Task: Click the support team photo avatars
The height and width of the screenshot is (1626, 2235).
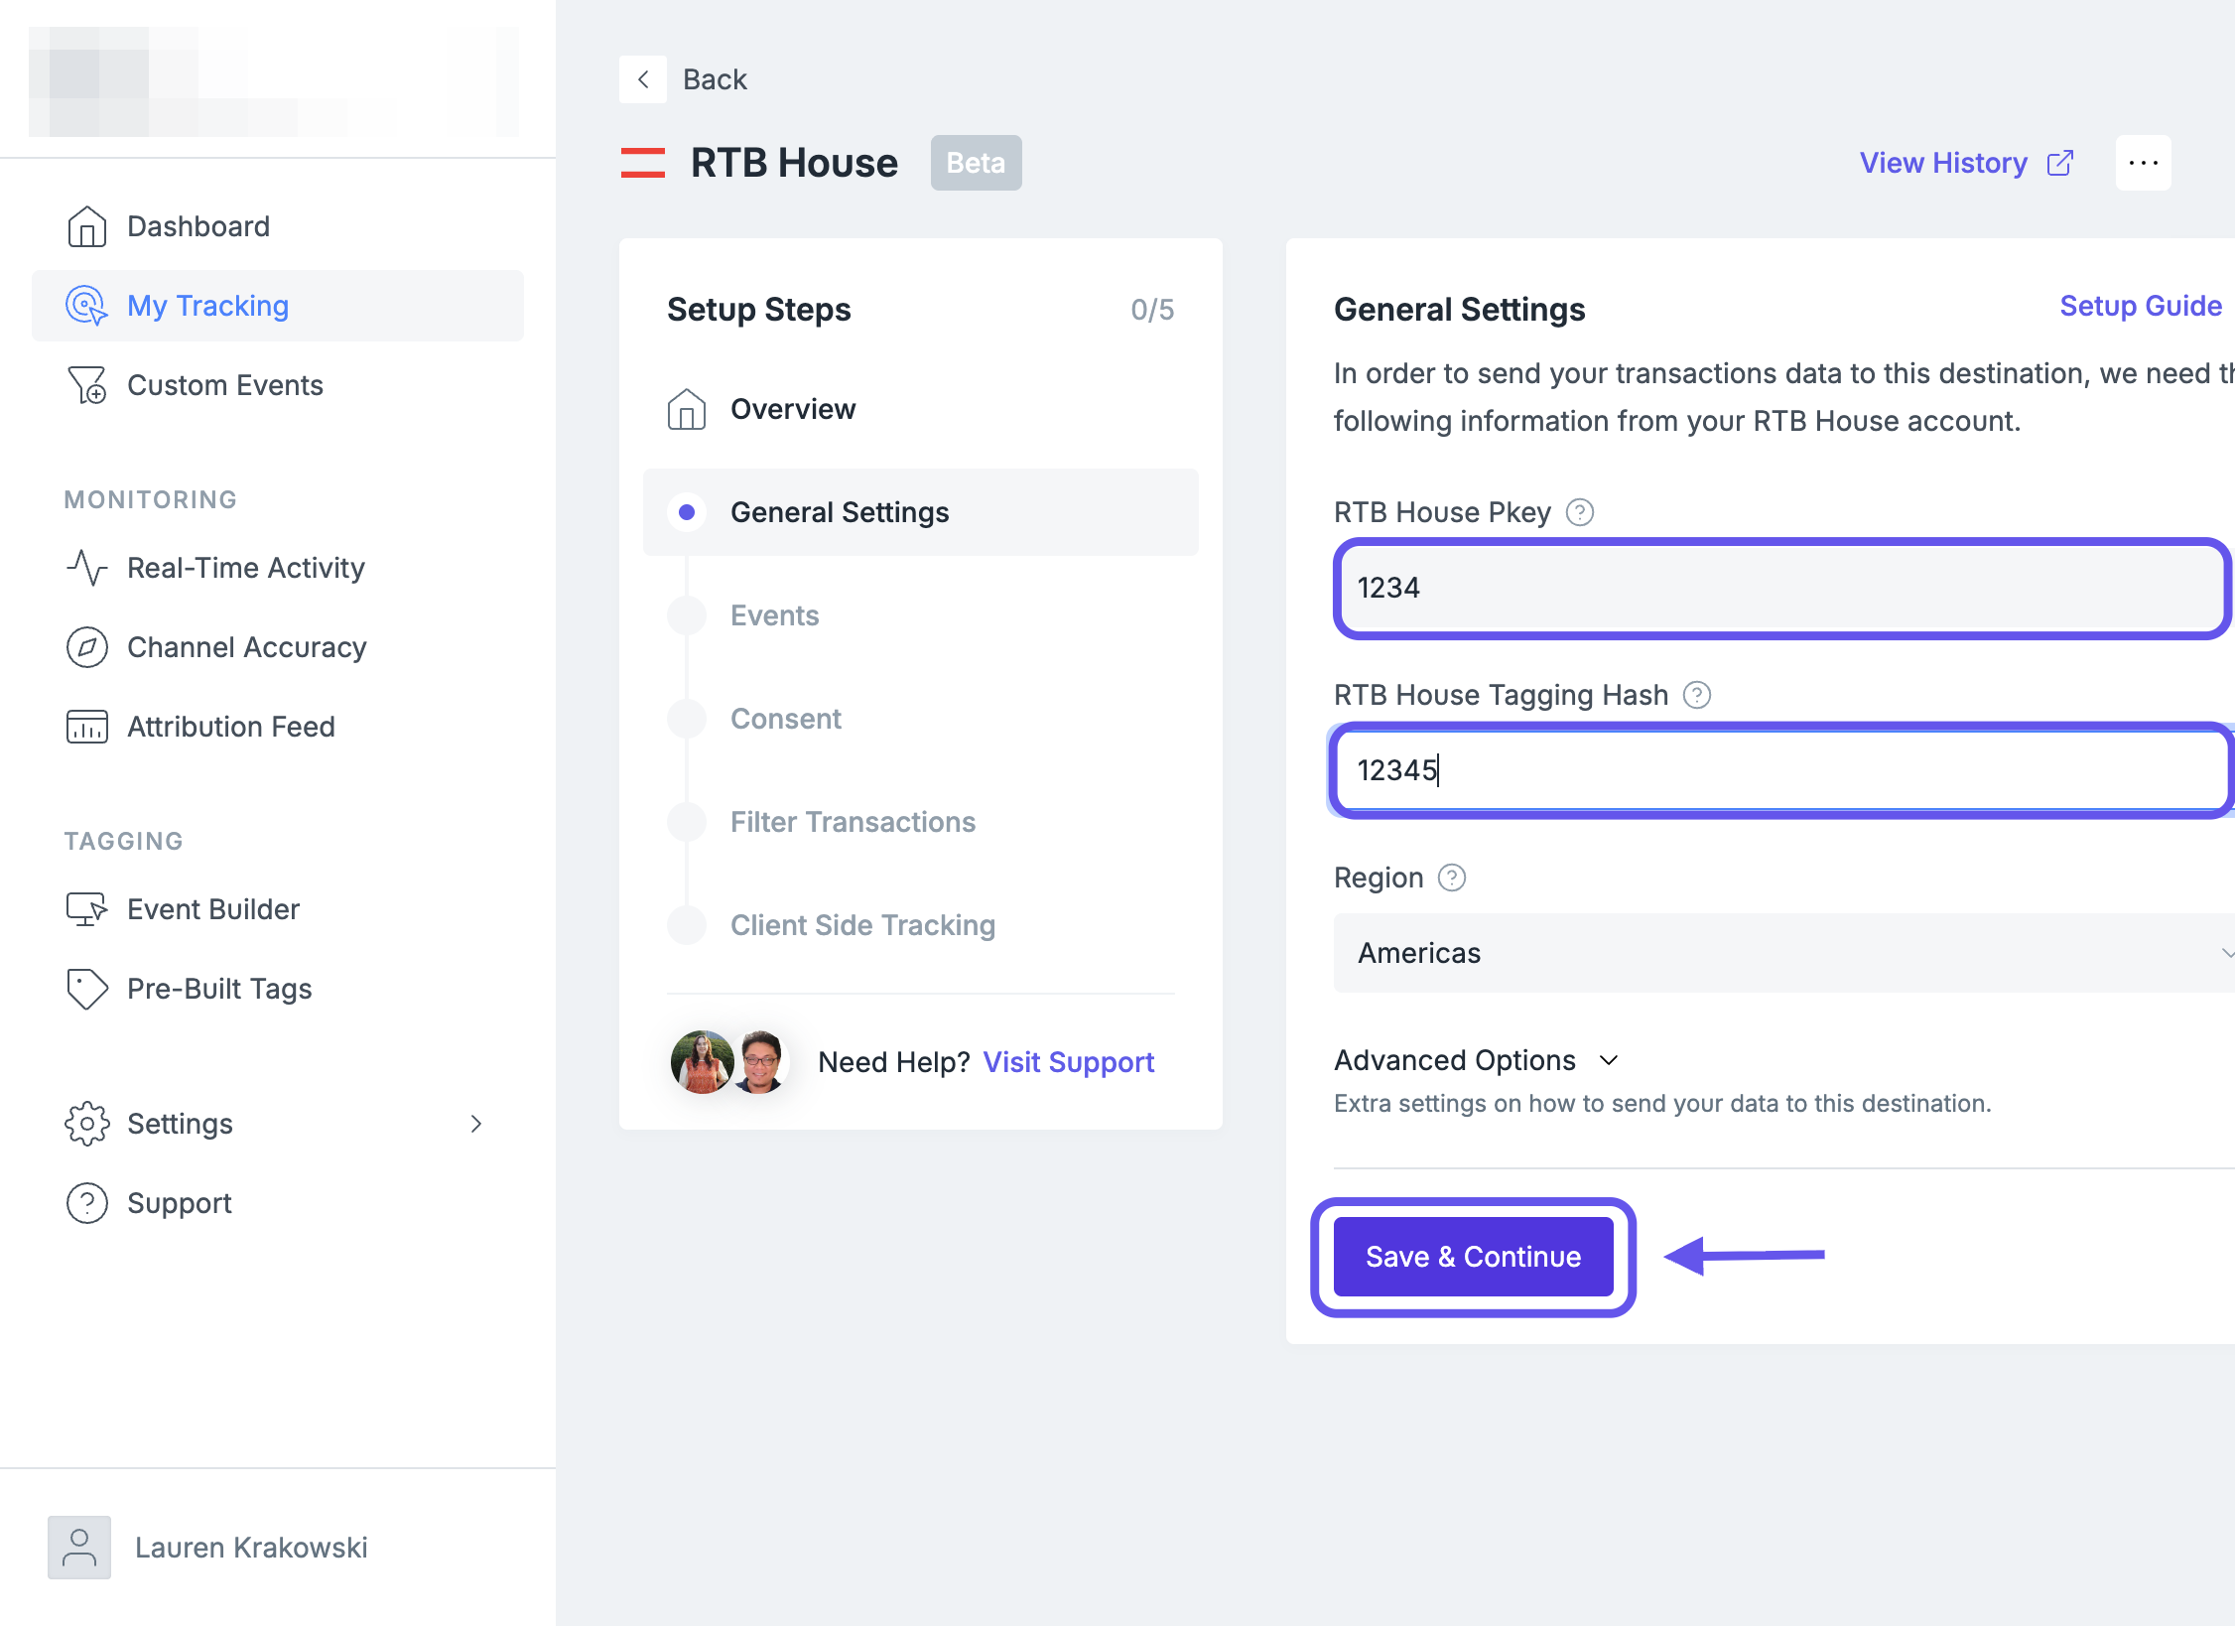Action: click(730, 1062)
